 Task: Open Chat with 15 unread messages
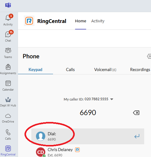point(8,36)
